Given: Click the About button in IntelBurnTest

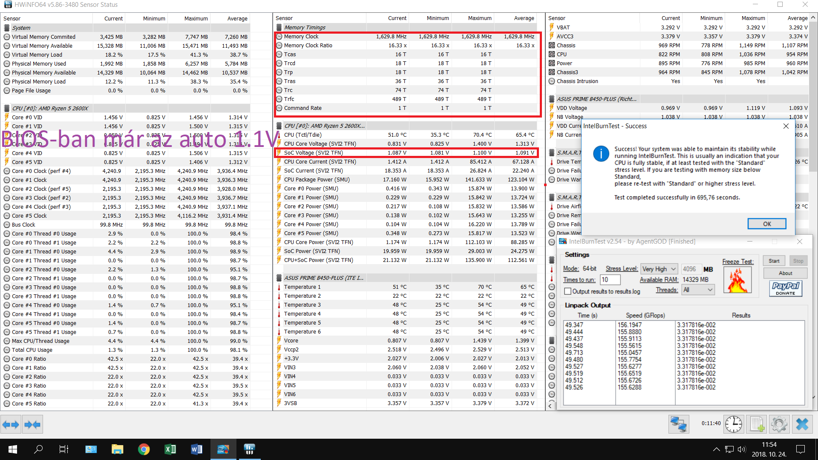Looking at the screenshot, I should pos(786,273).
